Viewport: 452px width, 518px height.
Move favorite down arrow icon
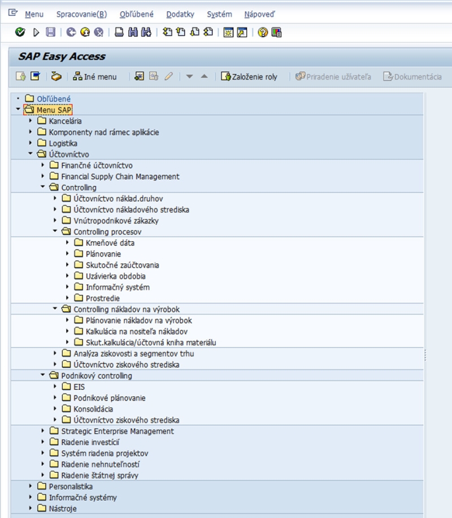point(189,76)
